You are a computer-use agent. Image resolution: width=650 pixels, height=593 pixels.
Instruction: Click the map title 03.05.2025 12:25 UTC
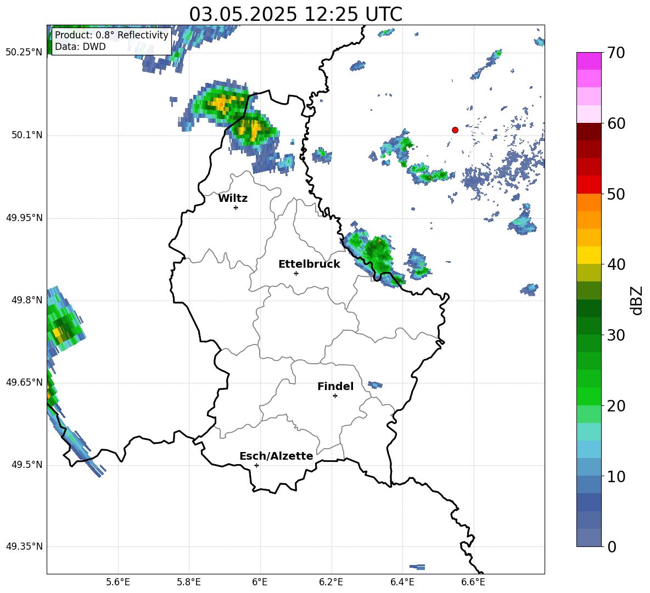coord(295,14)
